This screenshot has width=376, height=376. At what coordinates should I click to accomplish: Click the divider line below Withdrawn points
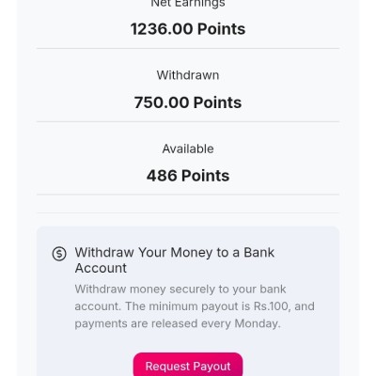(188, 121)
